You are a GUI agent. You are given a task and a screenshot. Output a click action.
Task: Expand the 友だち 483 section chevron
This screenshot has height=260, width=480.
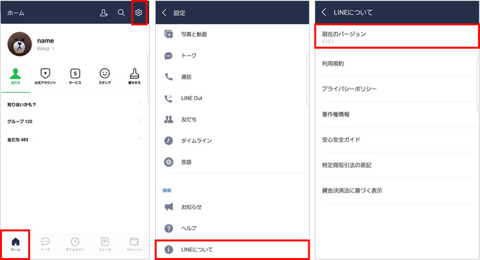point(141,139)
